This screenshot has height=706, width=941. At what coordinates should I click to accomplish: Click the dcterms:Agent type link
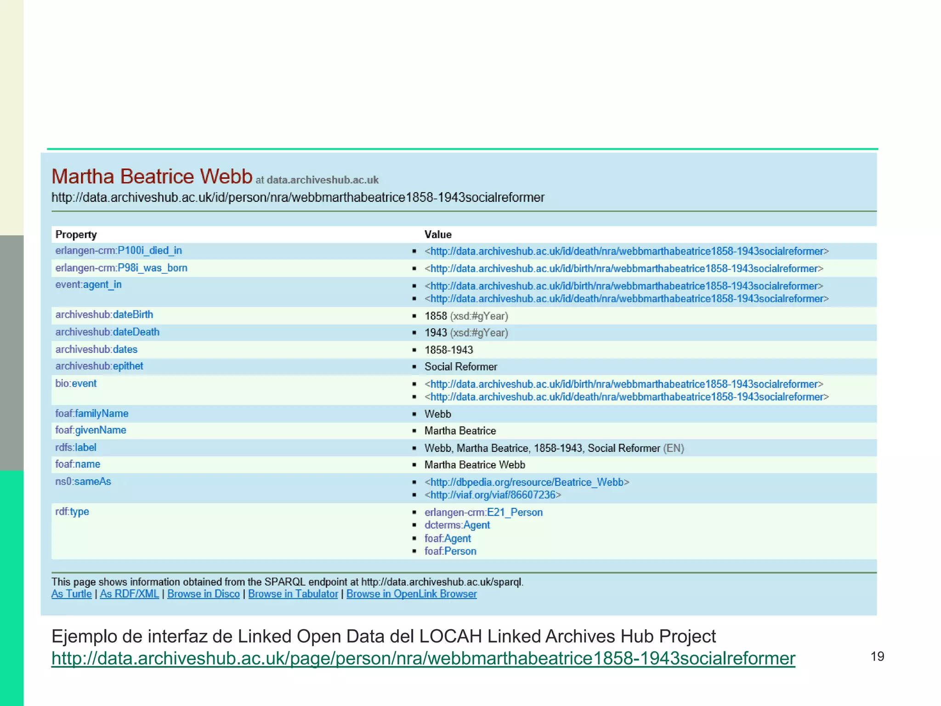[x=457, y=525]
